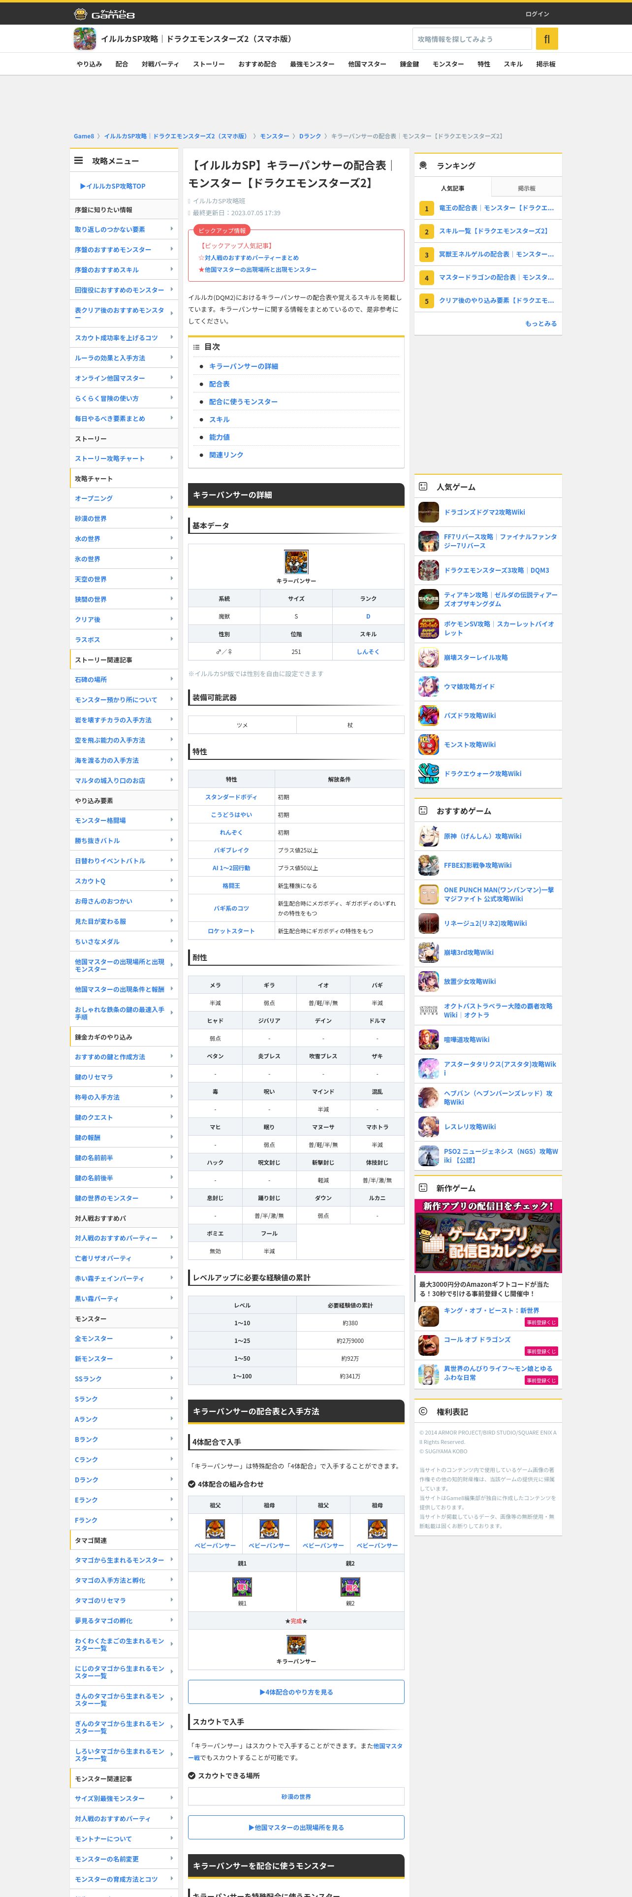
Task: Open FF7リバース攻略 game icon
Action: [x=428, y=541]
